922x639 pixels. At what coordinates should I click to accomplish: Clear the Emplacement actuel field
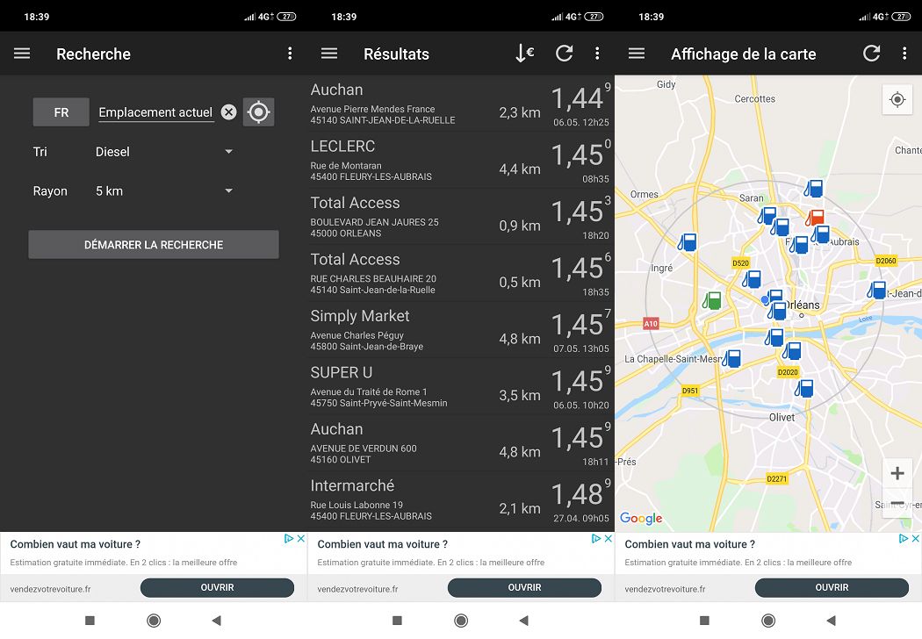point(228,111)
